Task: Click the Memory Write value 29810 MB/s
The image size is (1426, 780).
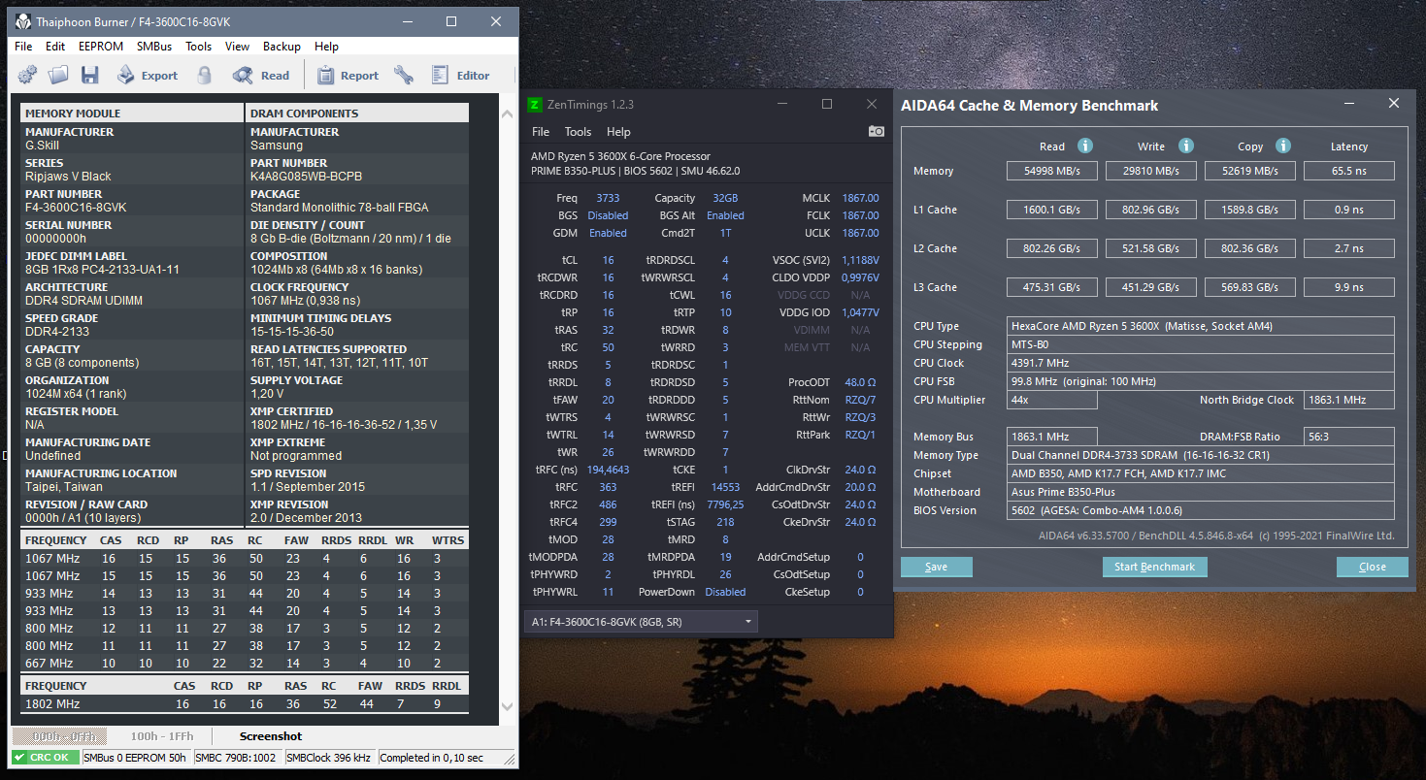Action: pyautogui.click(x=1151, y=171)
